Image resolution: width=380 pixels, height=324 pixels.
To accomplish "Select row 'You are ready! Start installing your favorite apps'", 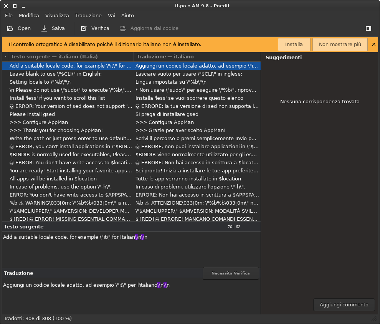I will pyautogui.click(x=131, y=170).
